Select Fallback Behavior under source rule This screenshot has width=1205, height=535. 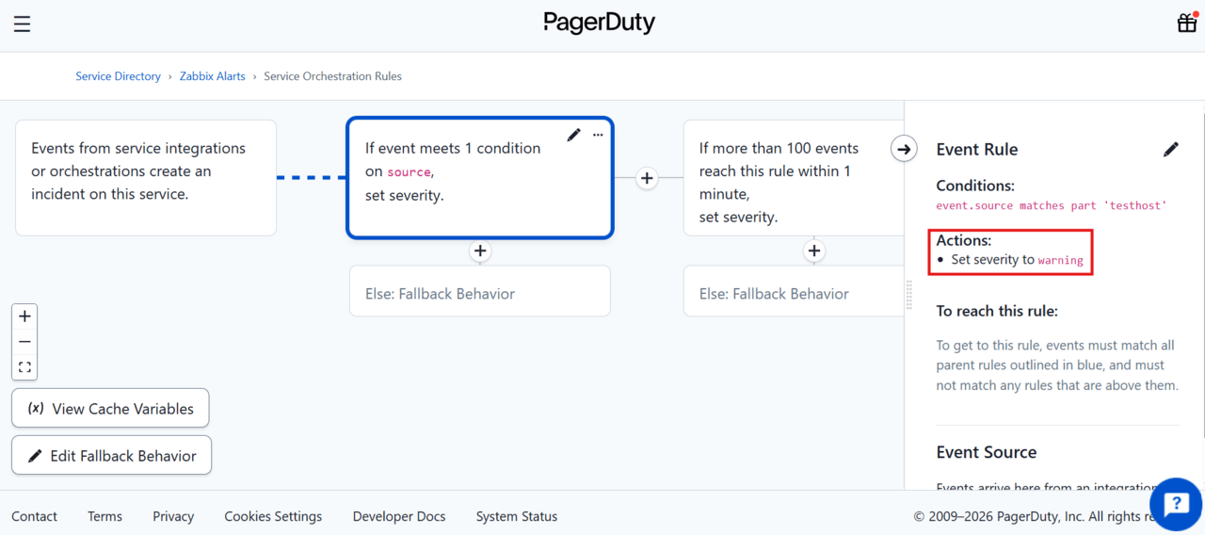tap(479, 293)
